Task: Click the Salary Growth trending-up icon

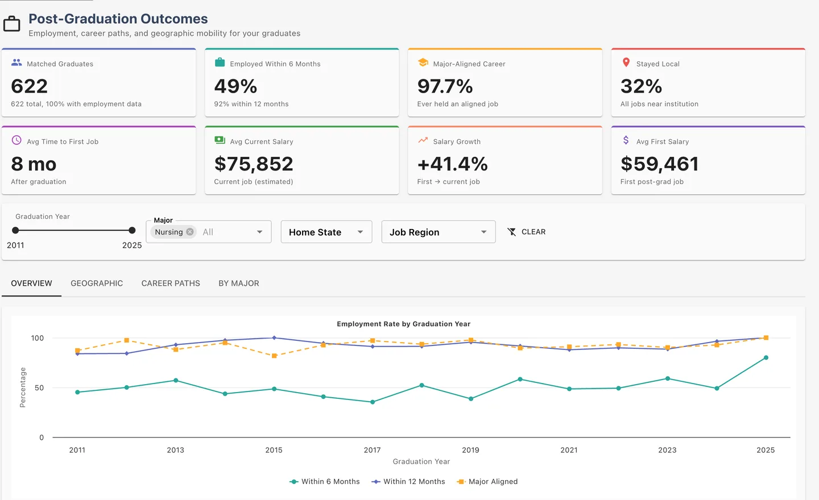Action: [x=423, y=140]
